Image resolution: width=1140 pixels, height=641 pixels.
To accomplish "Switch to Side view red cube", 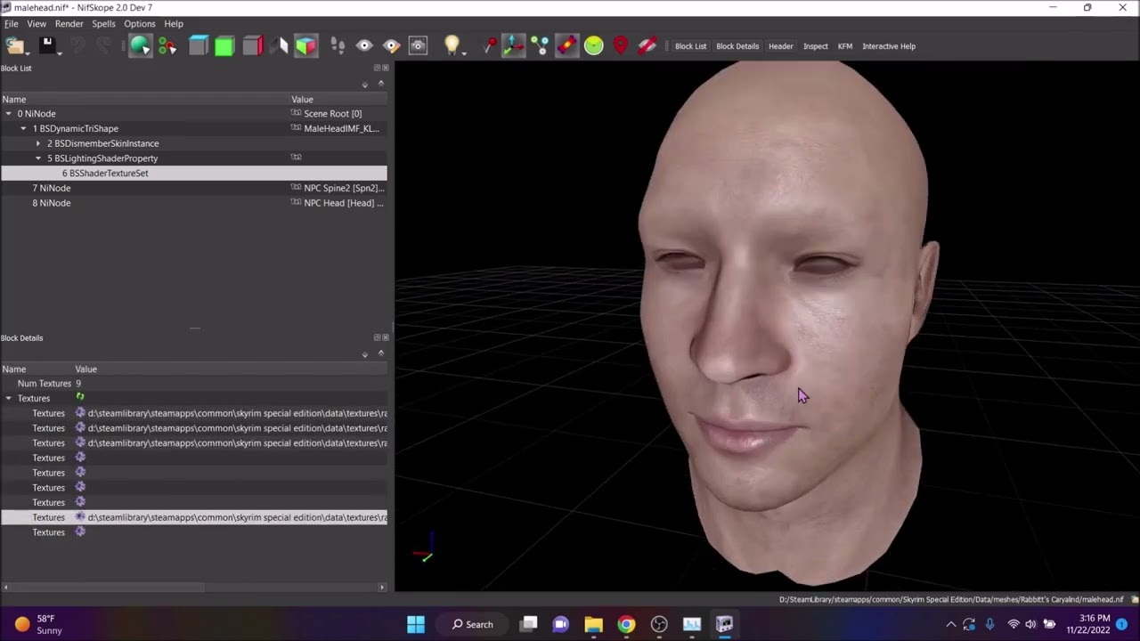I will 252,45.
